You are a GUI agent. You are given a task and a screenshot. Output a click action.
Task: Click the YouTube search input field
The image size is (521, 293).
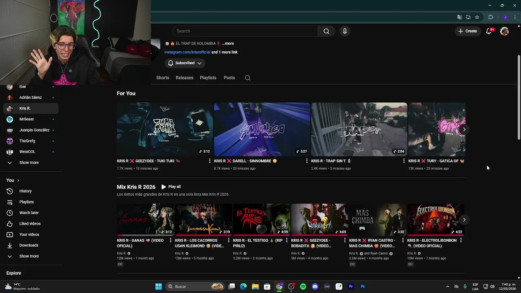point(245,31)
